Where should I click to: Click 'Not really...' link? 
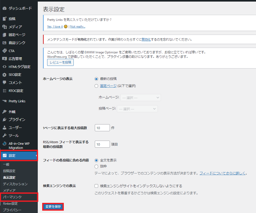pos(78,27)
